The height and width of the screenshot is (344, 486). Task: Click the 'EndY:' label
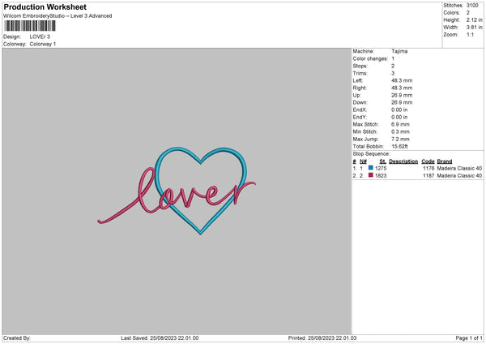click(x=360, y=117)
